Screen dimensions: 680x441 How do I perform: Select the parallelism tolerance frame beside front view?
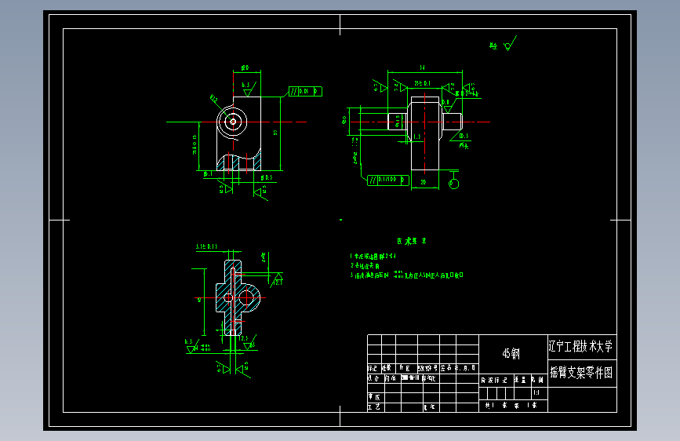[305, 91]
